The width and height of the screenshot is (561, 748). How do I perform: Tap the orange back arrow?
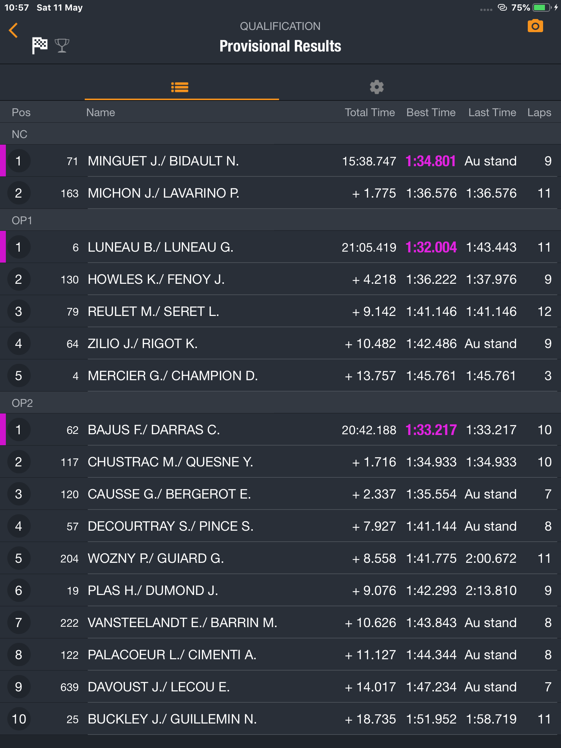pyautogui.click(x=14, y=30)
